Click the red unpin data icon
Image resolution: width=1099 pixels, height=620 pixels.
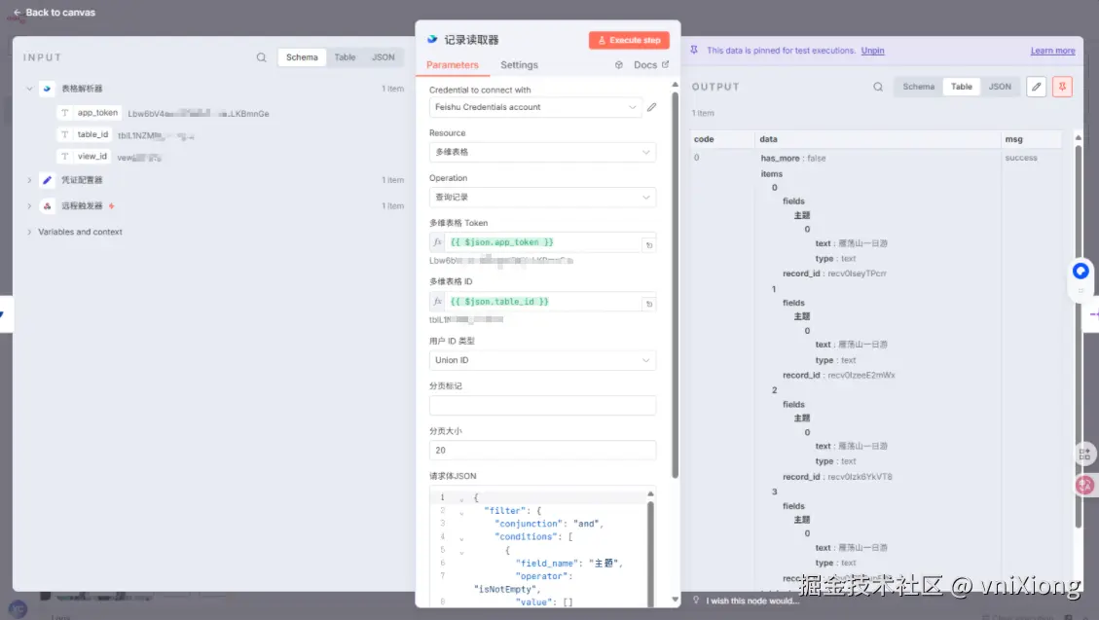[1063, 87]
